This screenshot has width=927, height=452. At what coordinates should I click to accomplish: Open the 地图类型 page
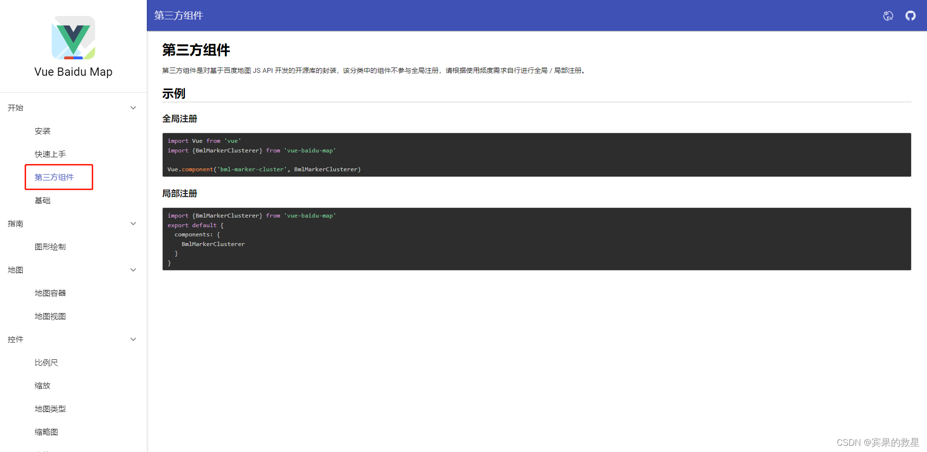coord(50,409)
